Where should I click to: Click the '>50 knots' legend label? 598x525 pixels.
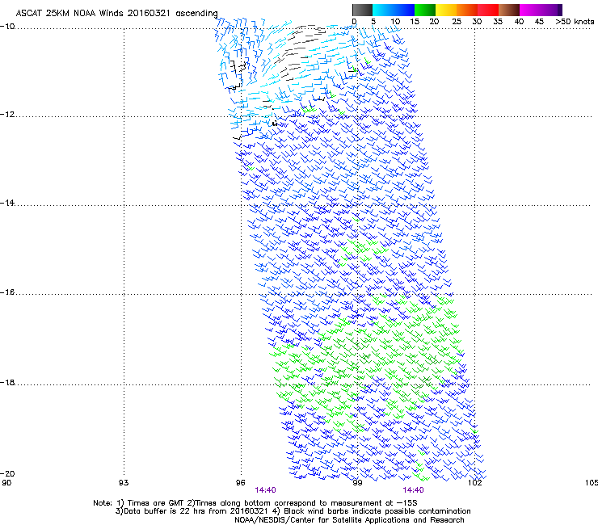[x=575, y=21]
